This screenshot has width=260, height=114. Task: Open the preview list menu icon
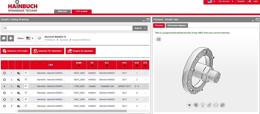pos(158,39)
